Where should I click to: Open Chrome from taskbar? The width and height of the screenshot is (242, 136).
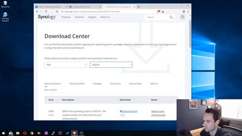[32, 133]
